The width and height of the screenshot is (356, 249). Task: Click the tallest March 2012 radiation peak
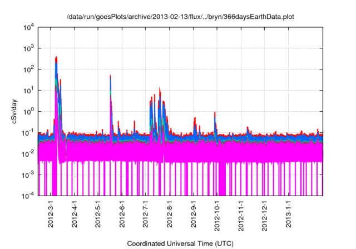tap(56, 57)
